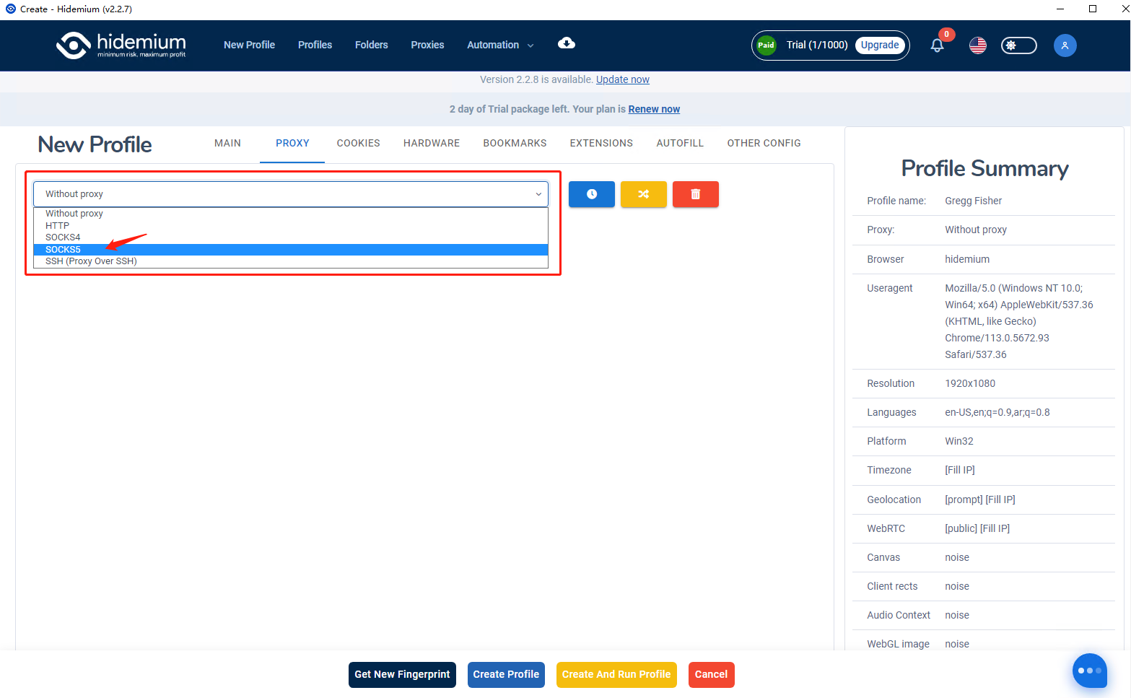Image resolution: width=1131 pixels, height=698 pixels.
Task: Expand the Automation menu
Action: point(499,45)
